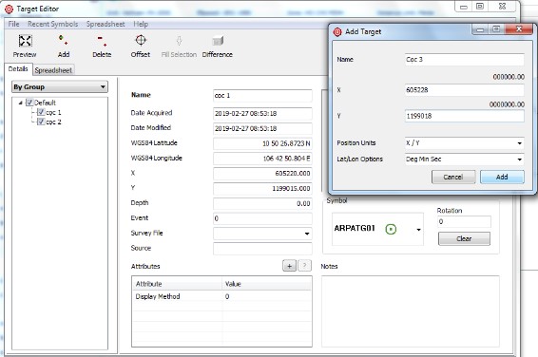The width and height of the screenshot is (538, 357).
Task: Click the Depth field showing 0.00
Action: pos(262,203)
